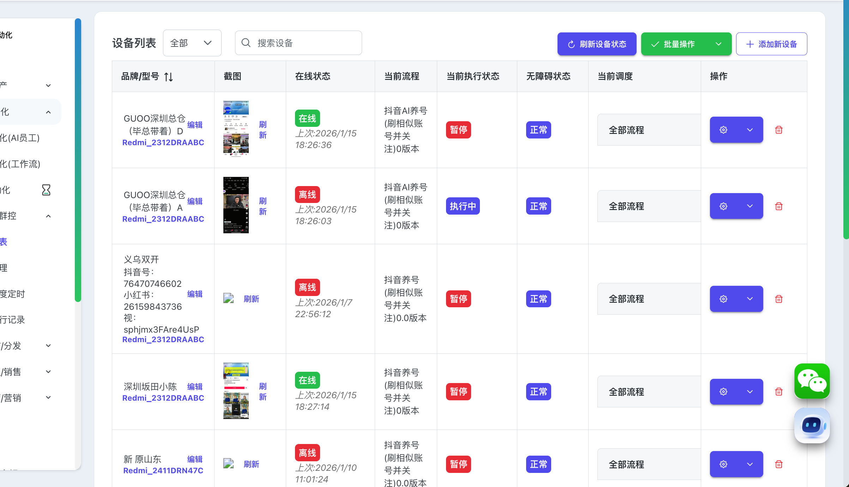
Task: Open gear settings for 深圳坂田小陈 device
Action: (723, 392)
